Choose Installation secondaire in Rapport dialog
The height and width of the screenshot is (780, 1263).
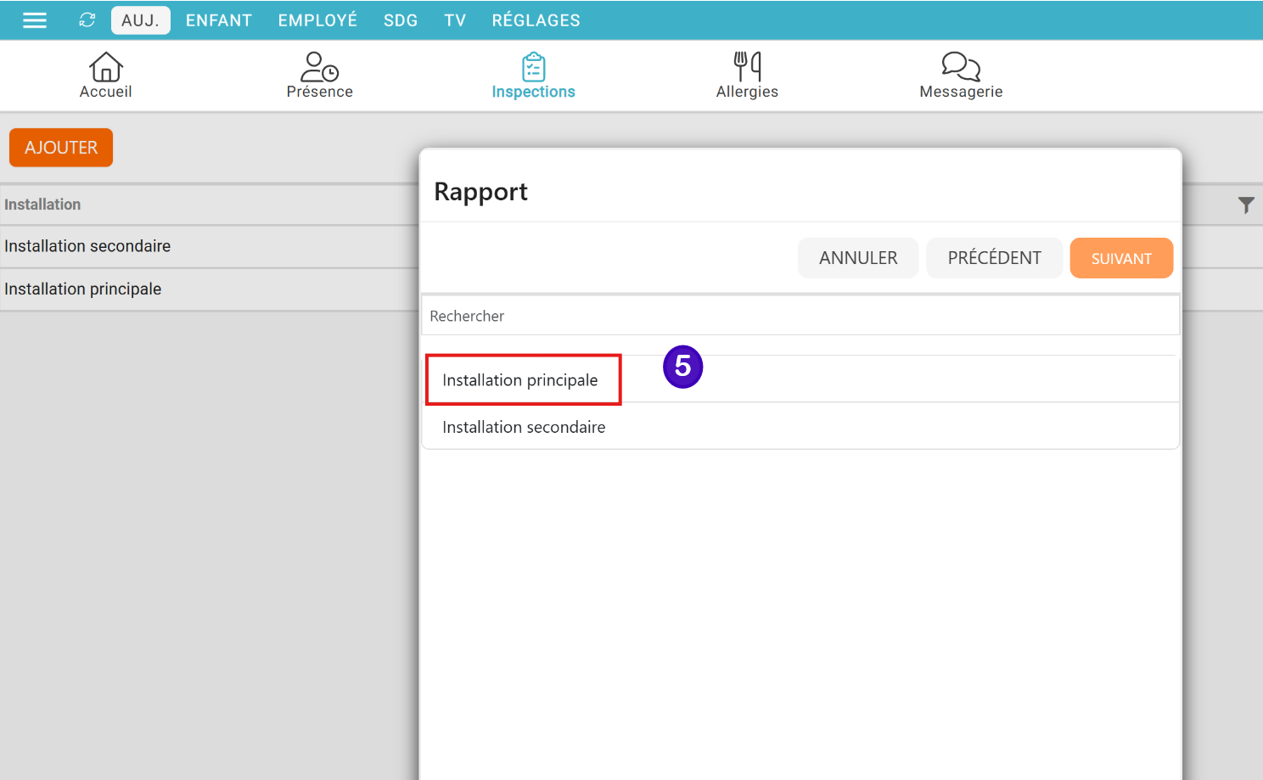524,427
